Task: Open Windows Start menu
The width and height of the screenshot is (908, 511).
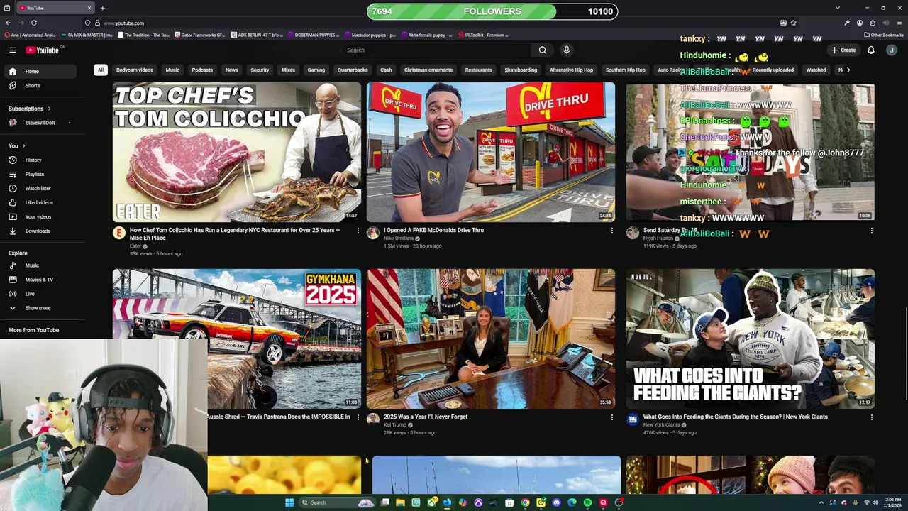Action: pos(289,502)
